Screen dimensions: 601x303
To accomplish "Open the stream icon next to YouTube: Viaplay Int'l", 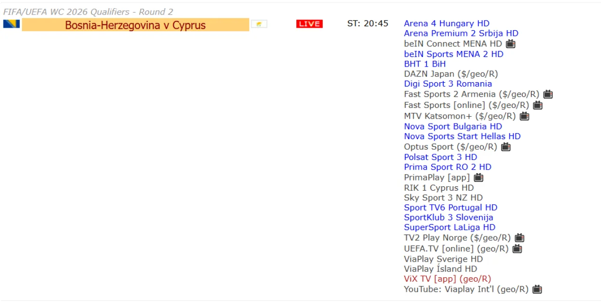I will click(537, 288).
